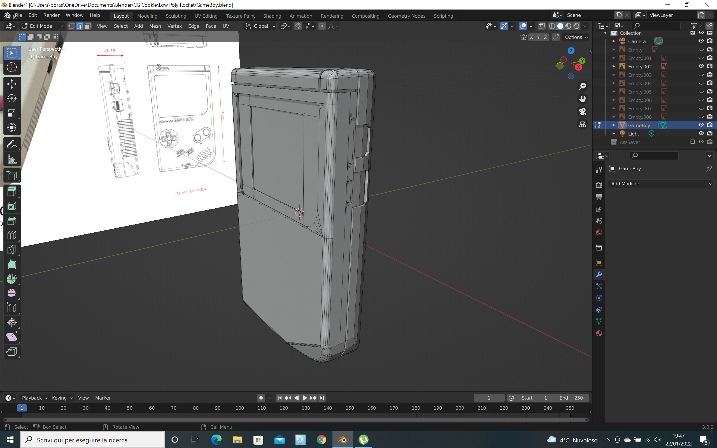Switch to the UV Editing workspace tab
The width and height of the screenshot is (717, 448).
click(x=206, y=16)
